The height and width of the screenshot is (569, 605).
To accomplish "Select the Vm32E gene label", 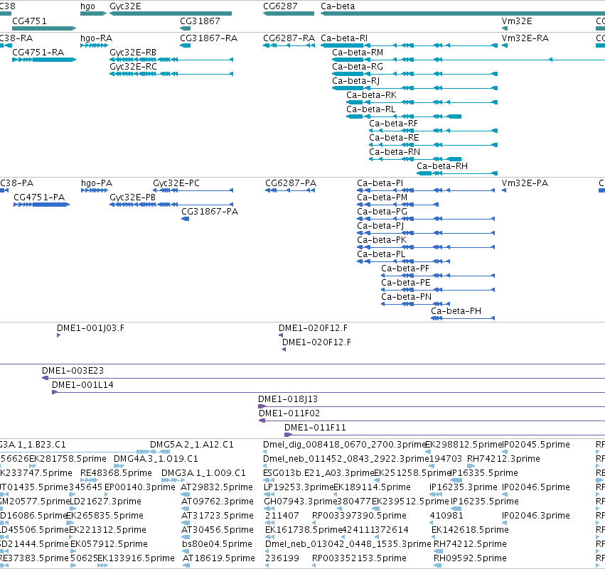I will [517, 21].
